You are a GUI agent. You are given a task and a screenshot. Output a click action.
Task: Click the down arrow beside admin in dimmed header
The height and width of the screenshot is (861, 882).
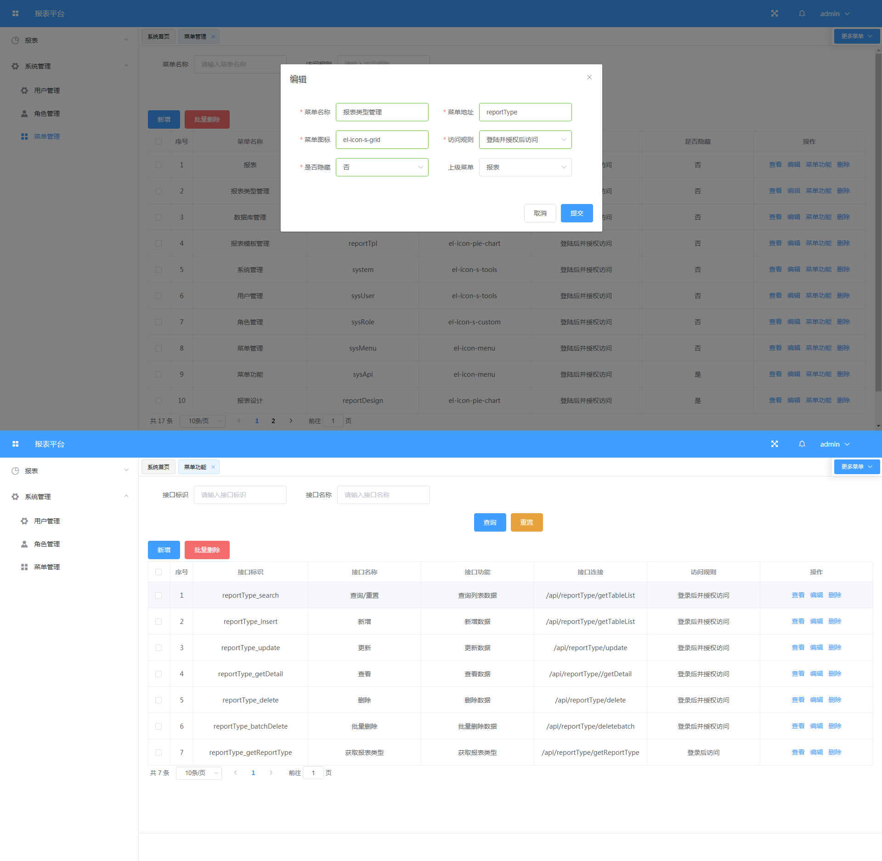pyautogui.click(x=847, y=14)
